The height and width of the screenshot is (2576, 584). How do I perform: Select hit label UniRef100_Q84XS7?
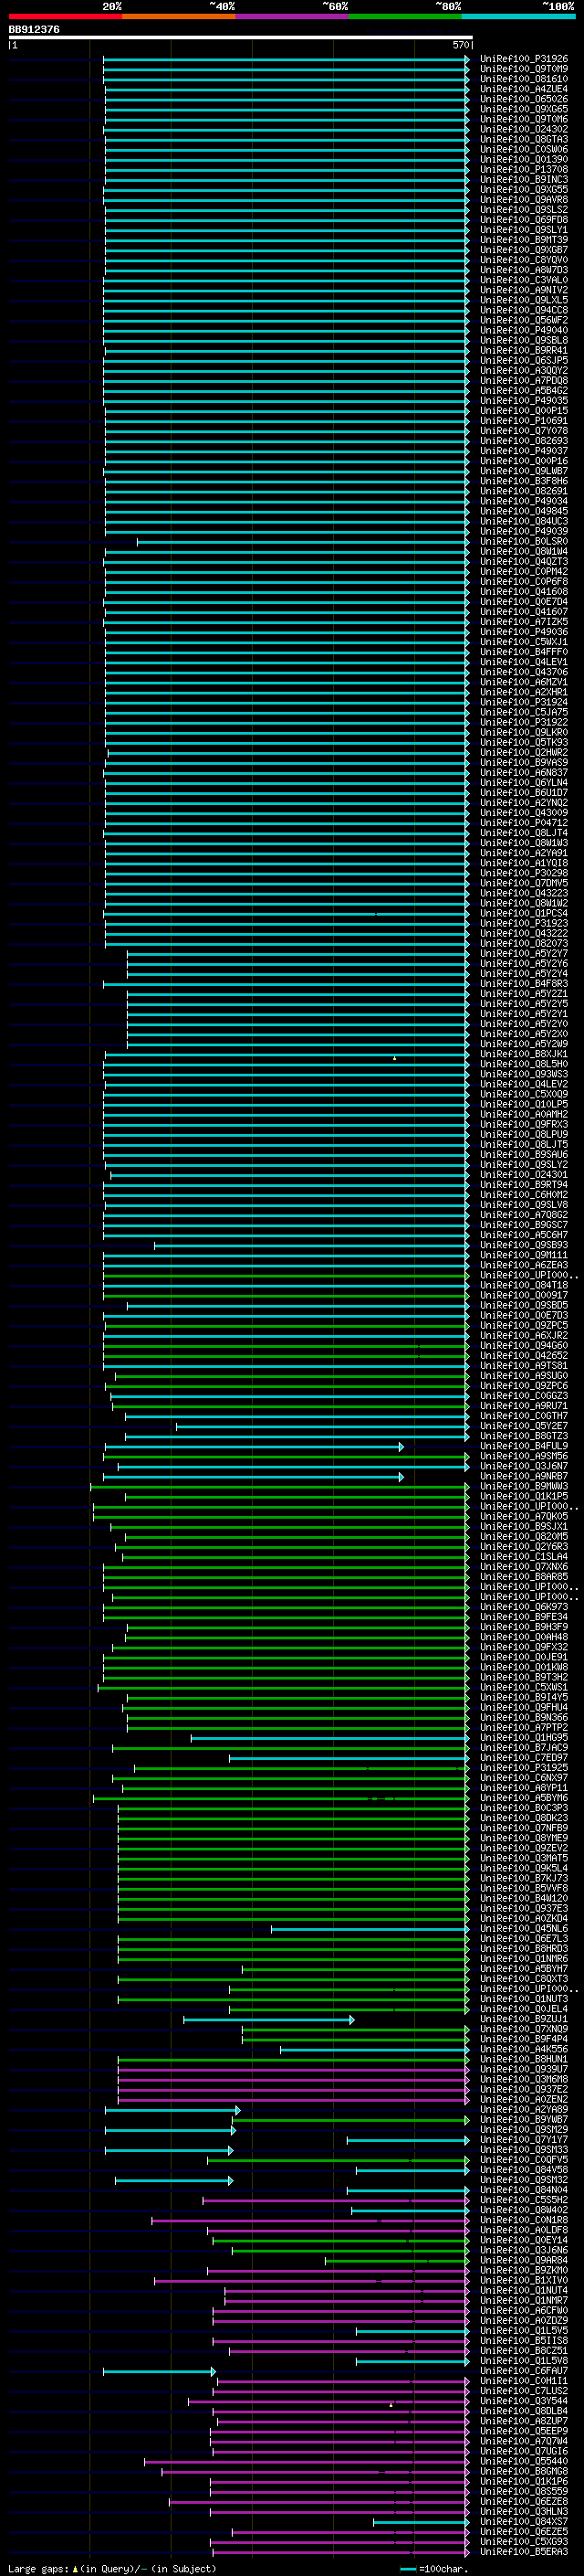524,2521
